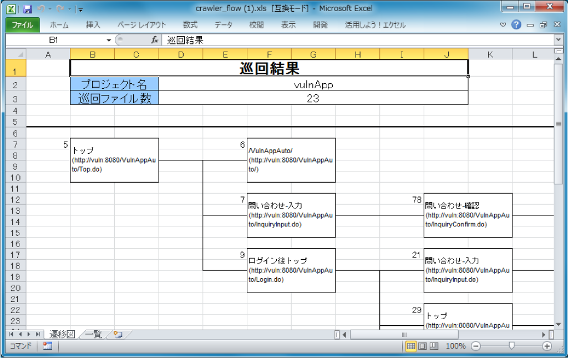Minimize the workbook window inside Excel
The height and width of the screenshot is (358, 568).
coord(530,25)
